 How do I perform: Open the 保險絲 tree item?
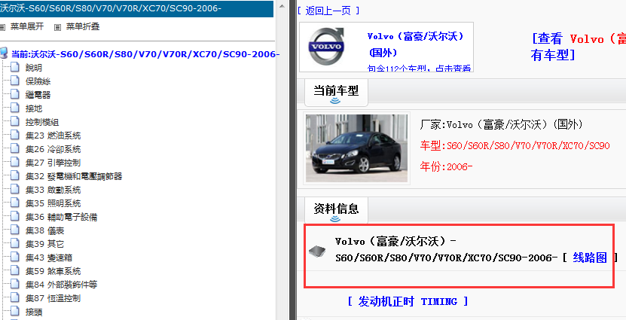pos(38,81)
